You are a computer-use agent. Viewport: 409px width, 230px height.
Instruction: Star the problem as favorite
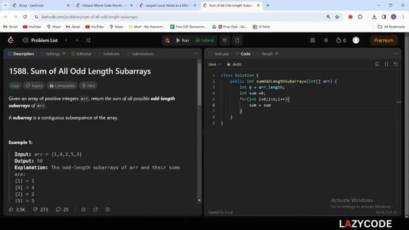click(x=84, y=210)
